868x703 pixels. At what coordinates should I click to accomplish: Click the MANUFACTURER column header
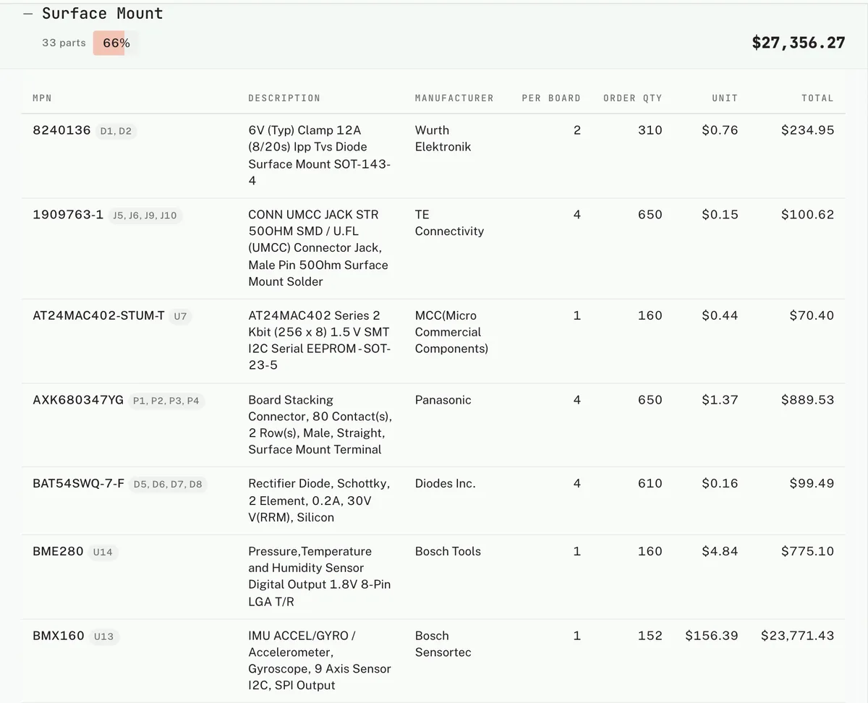(454, 98)
